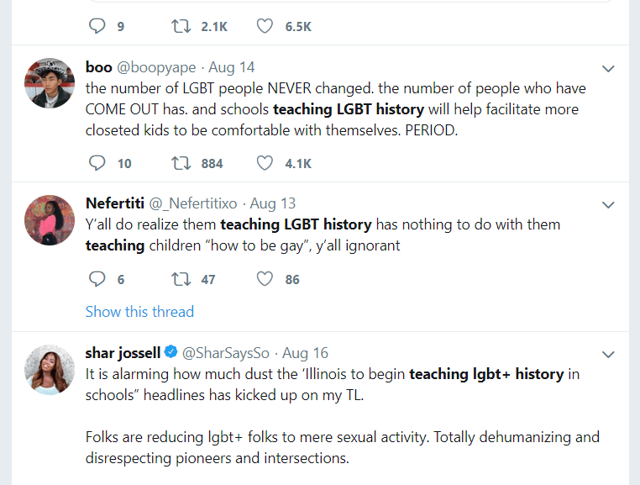Retweet Nefertiti's tweet
Screen dimensions: 640x485
click(x=180, y=279)
